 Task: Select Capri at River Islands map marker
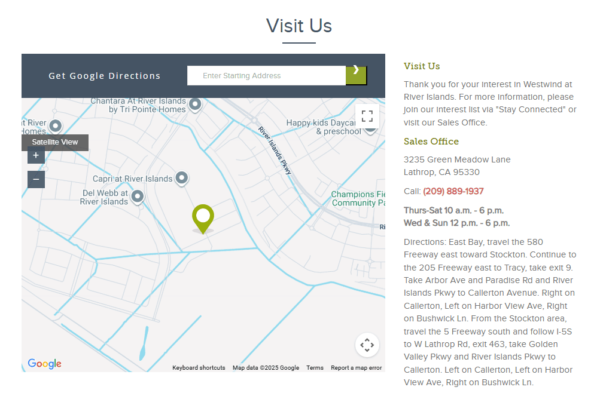[x=181, y=178]
